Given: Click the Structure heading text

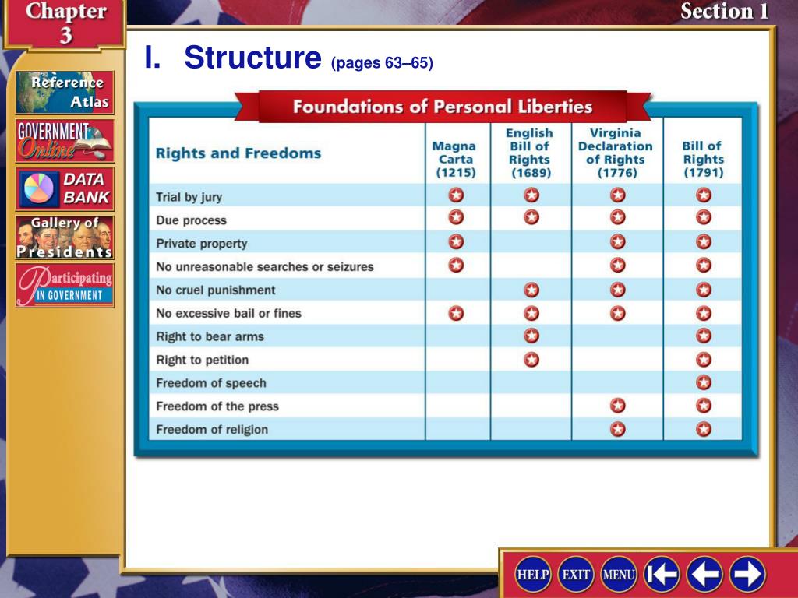Looking at the screenshot, I should point(252,57).
